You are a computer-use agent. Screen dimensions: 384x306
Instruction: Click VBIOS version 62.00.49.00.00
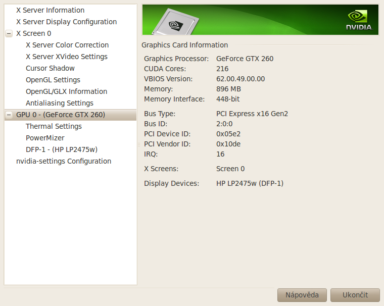pyautogui.click(x=241, y=79)
